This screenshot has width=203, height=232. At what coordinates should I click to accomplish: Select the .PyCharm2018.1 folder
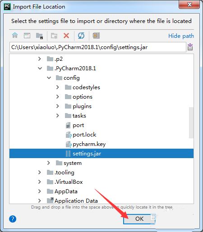[75, 68]
